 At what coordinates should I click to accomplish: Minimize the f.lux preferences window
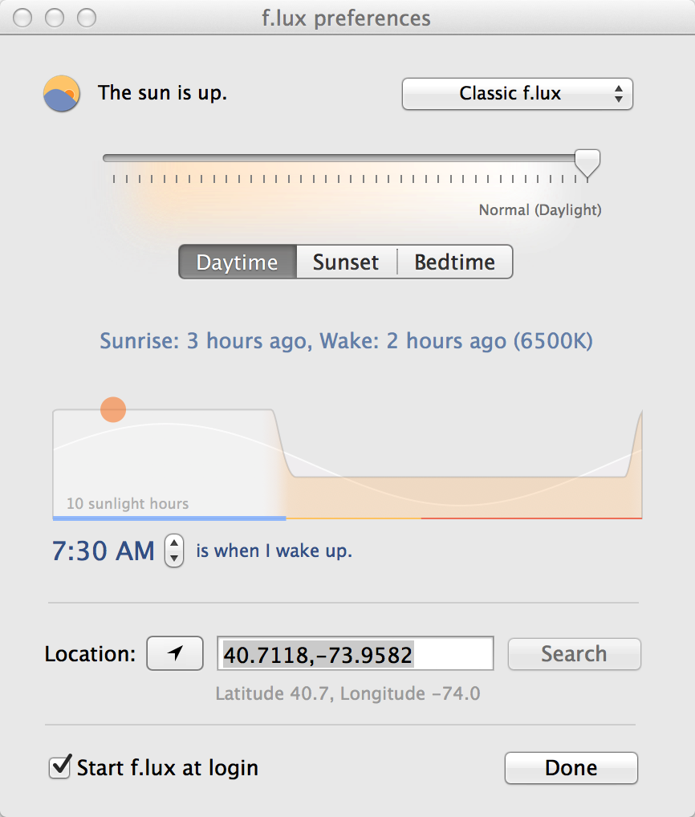(x=55, y=18)
